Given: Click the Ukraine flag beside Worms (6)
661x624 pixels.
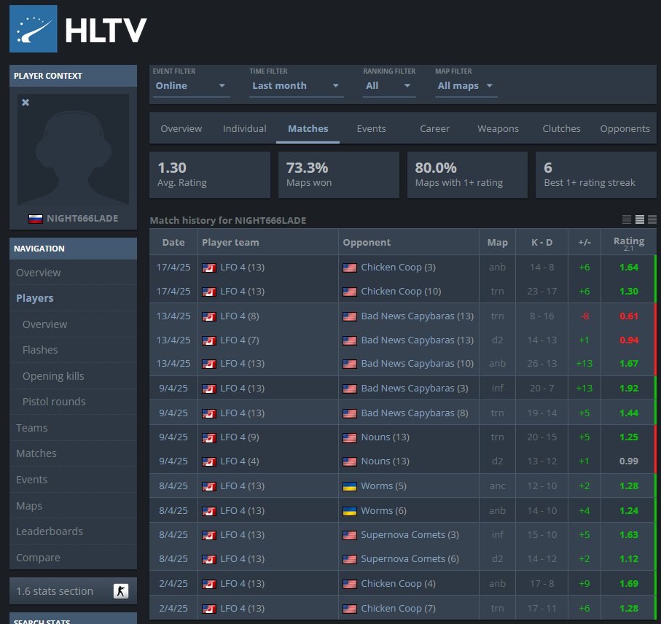Looking at the screenshot, I should point(350,511).
